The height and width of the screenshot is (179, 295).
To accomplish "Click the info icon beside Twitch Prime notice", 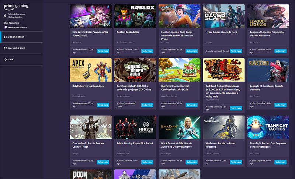I will [5, 15].
